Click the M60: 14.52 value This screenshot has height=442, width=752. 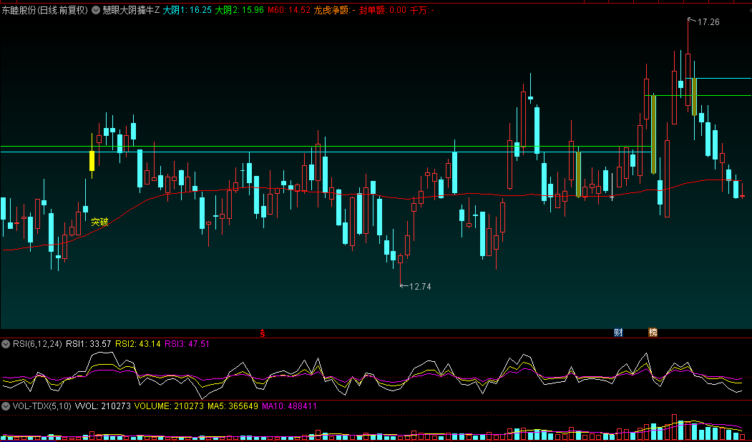pos(289,10)
